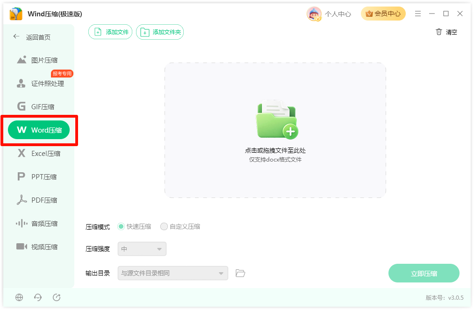Open the user avatar profile picture
This screenshot has height=310, width=474.
(x=314, y=14)
